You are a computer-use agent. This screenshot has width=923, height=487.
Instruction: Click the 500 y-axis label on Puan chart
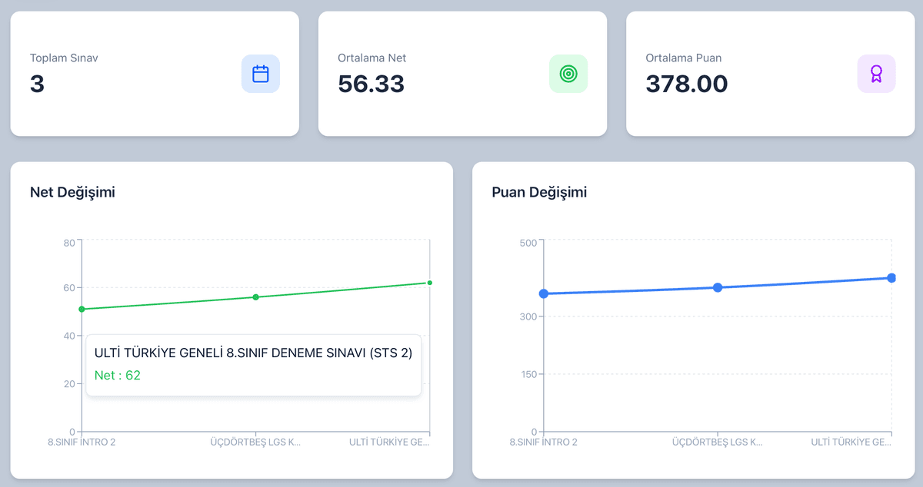(x=528, y=243)
